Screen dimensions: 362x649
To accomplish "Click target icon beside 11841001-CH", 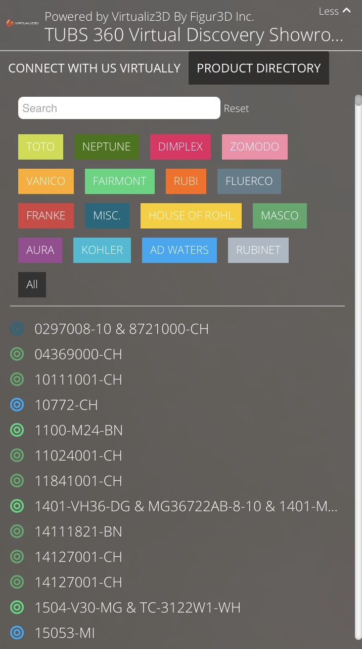I will click(x=17, y=481).
